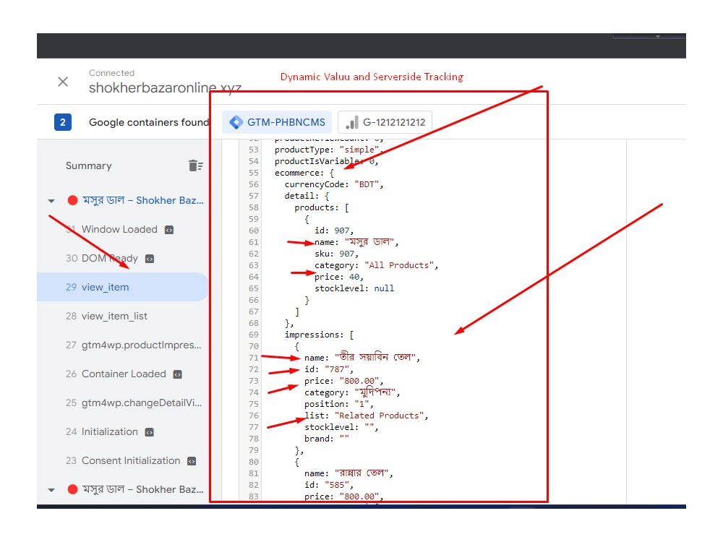This screenshot has width=723, height=542.
Task: Open the code icon next to Window Loaded
Action: pos(168,229)
